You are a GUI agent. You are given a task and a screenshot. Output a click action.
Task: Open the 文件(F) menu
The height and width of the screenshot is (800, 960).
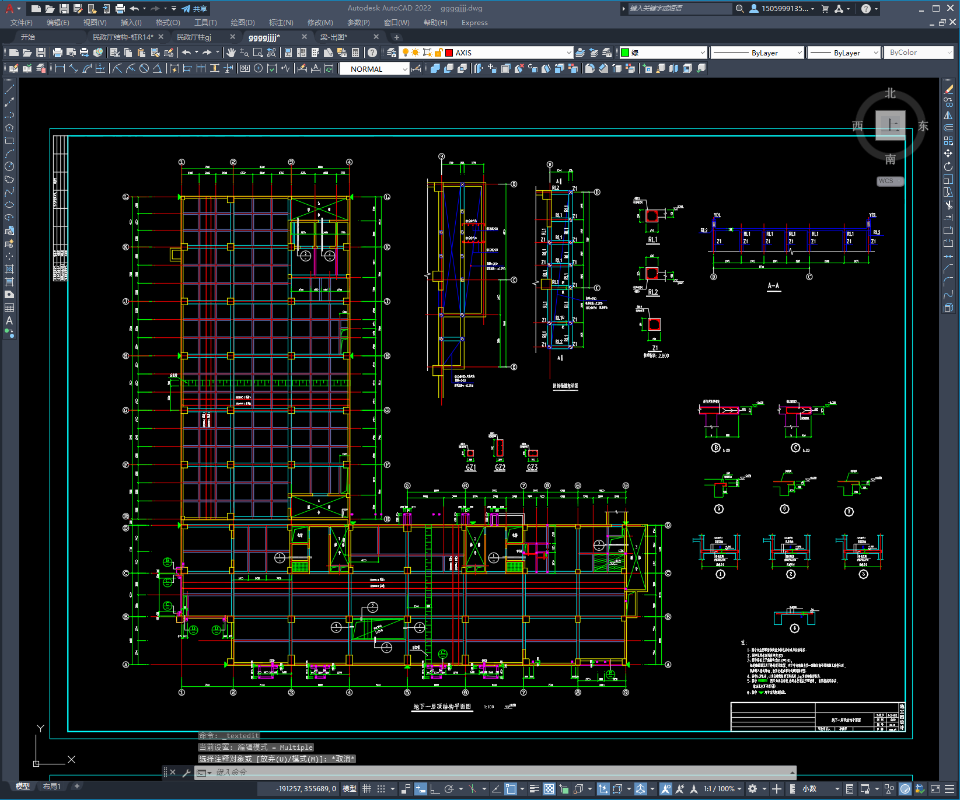click(x=22, y=23)
